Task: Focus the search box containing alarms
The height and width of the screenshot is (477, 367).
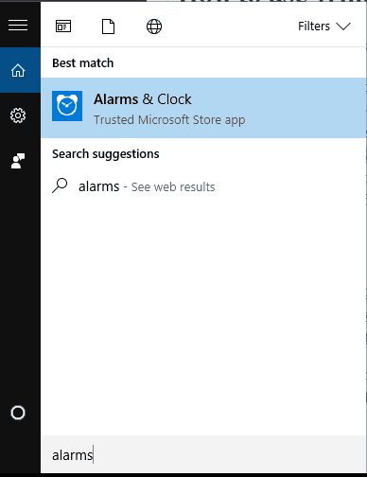Action: click(x=203, y=454)
